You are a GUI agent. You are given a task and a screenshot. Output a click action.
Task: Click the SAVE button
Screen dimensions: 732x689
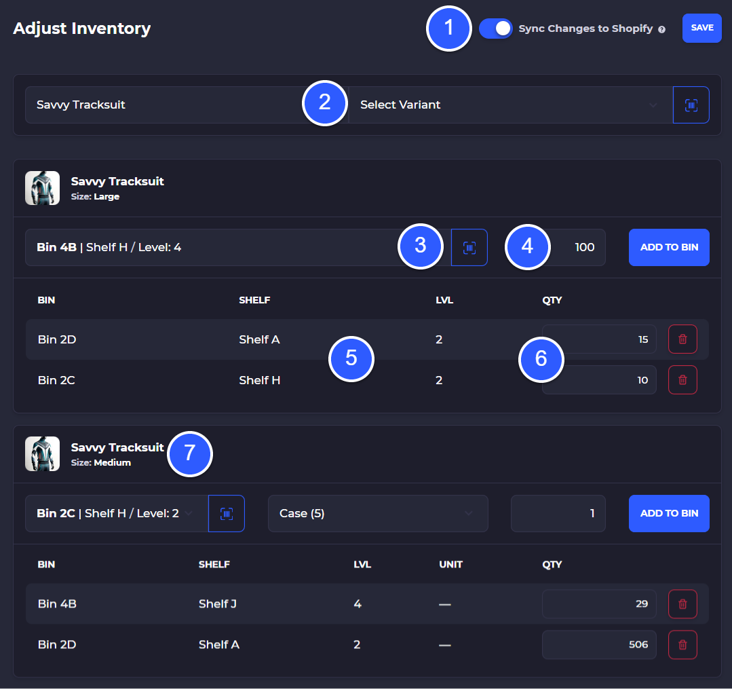[x=701, y=28]
